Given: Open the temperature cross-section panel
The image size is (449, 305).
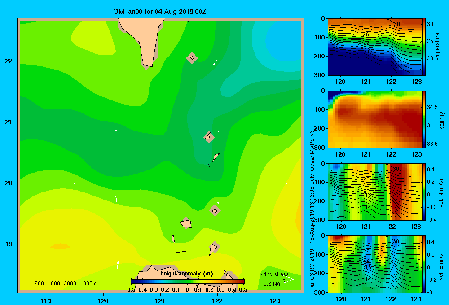Looking at the screenshot, I should pos(374,47).
